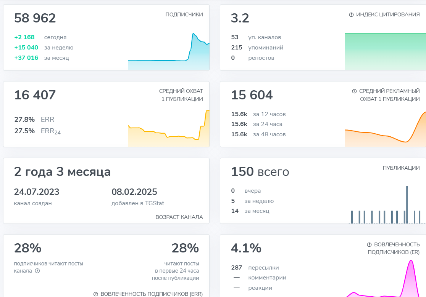The image size is (426, 297).
Task: Select the tallest bar in publications chart
Action: pos(407,204)
